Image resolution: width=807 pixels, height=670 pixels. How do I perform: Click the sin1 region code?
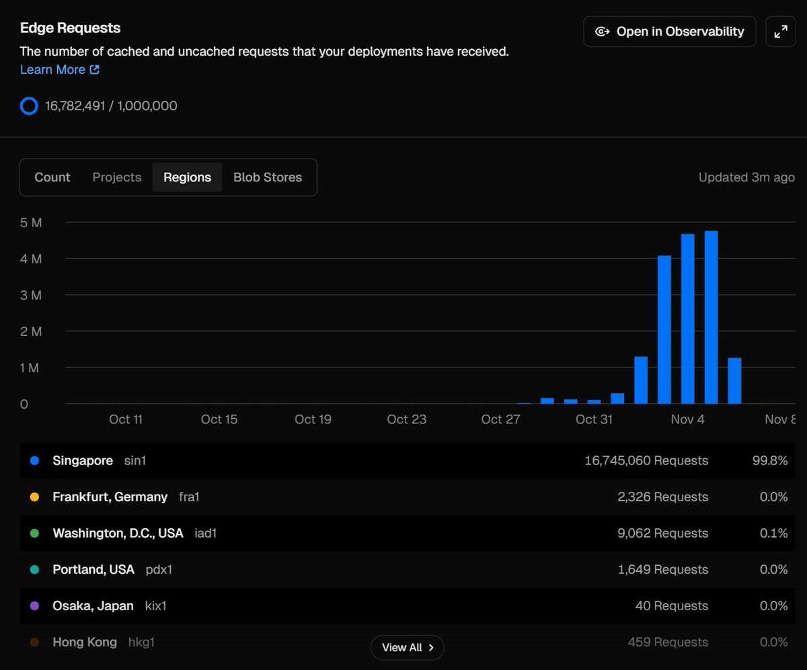(135, 461)
